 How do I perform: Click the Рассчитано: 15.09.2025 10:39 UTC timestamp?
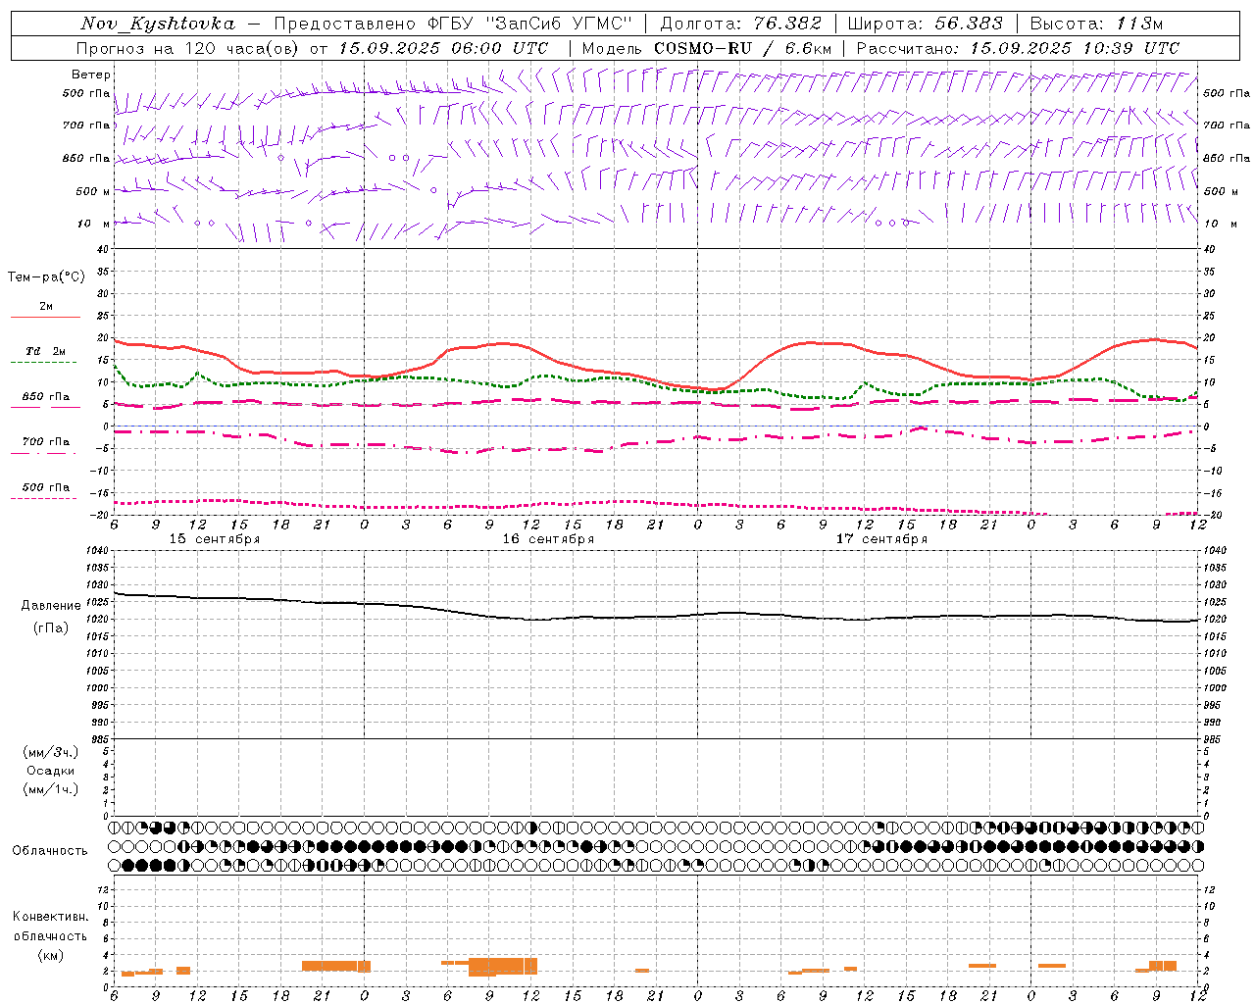pyautogui.click(x=1018, y=48)
